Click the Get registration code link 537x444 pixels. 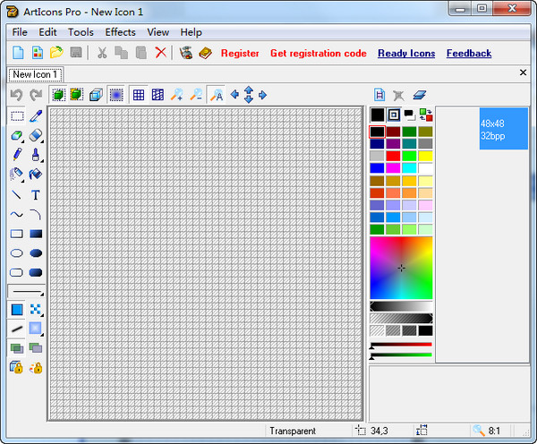(318, 54)
